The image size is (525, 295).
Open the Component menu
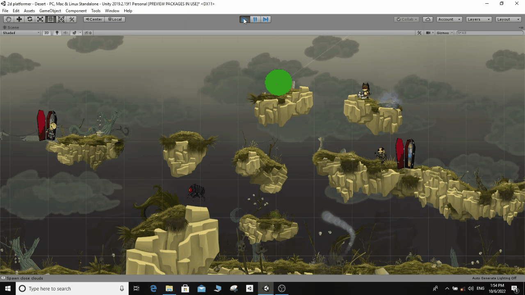click(x=76, y=11)
